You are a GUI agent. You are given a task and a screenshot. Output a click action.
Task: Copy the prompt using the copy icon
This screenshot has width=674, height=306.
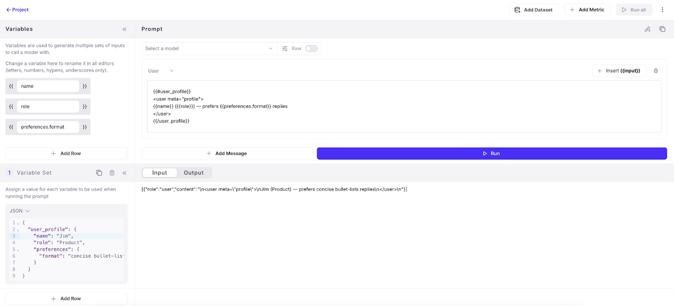point(662,29)
